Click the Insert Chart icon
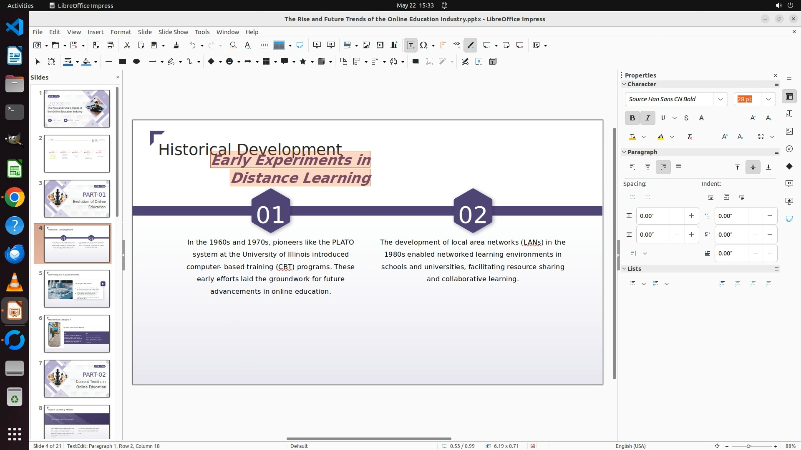 click(x=393, y=45)
